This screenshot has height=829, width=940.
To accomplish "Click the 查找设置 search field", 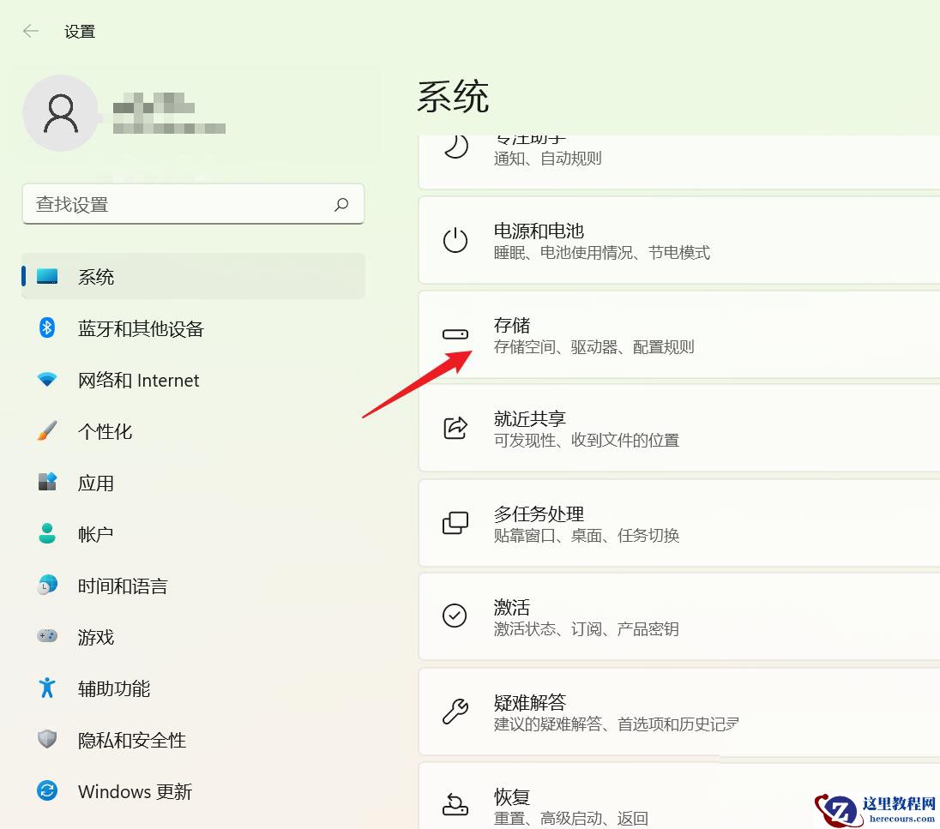I will point(193,204).
